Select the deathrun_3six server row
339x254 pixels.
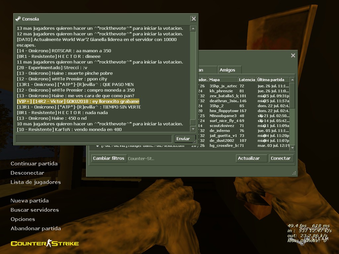point(244,101)
